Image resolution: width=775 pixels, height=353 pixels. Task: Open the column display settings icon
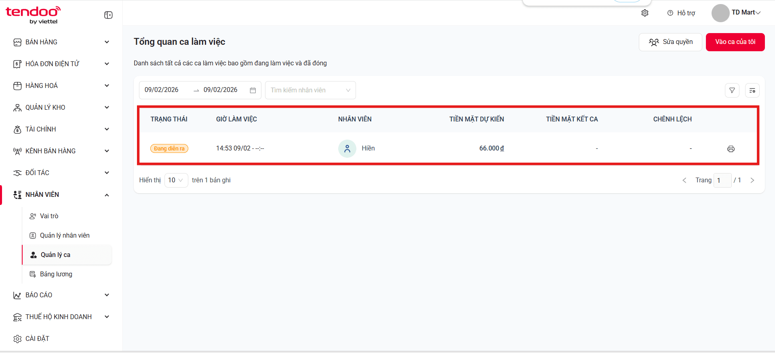pos(752,90)
